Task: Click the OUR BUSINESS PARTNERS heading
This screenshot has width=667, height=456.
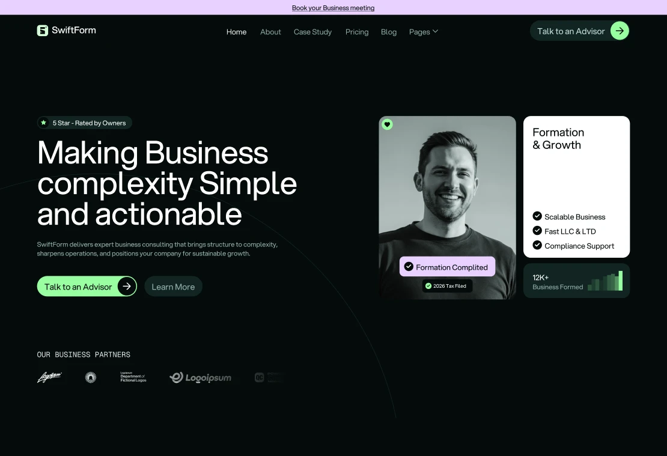Action: [x=84, y=354]
